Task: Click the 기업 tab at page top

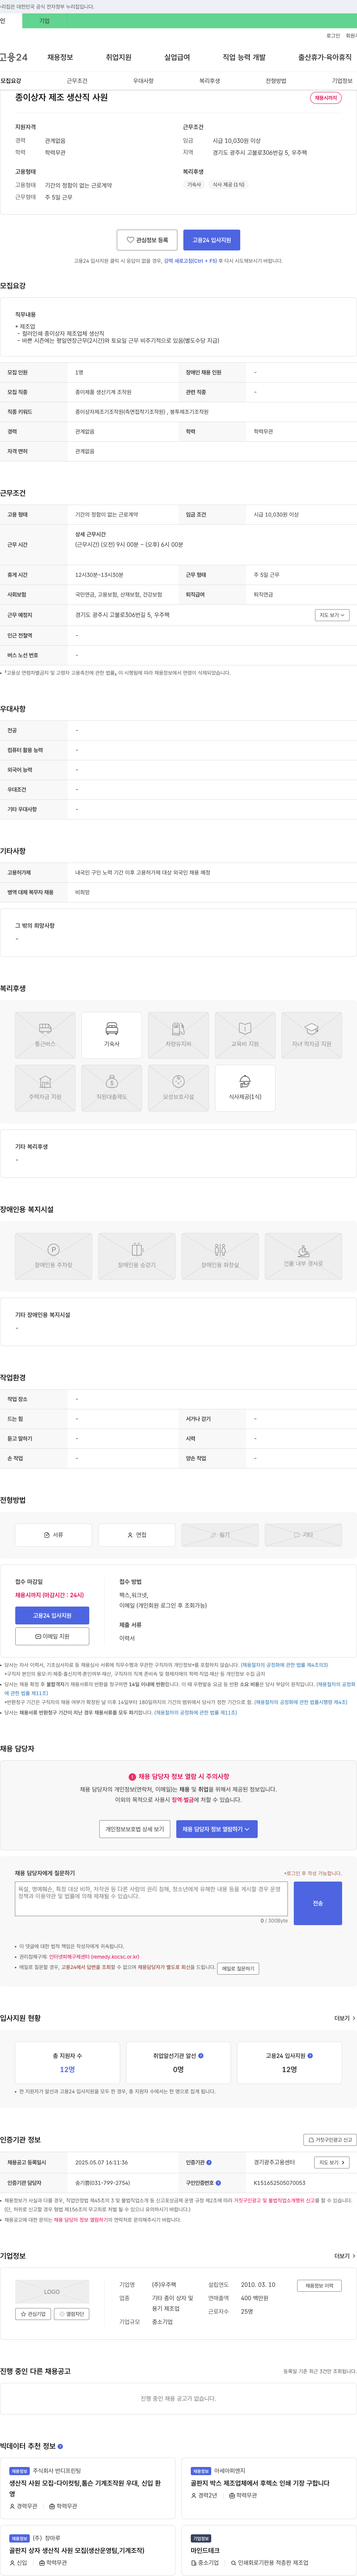Action: pos(44,21)
